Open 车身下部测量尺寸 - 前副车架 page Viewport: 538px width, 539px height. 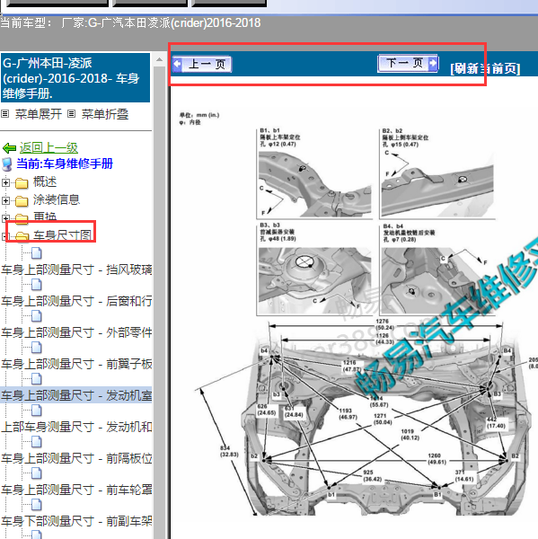(x=76, y=521)
